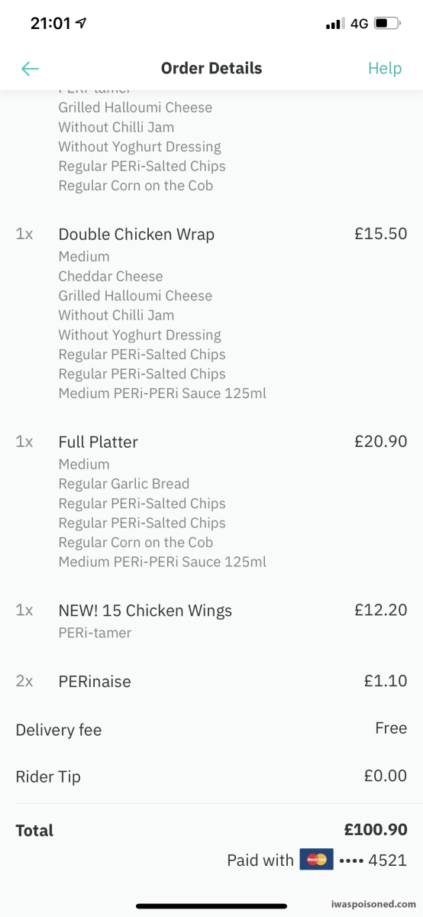The image size is (423, 917).
Task: Tap the back arrow icon
Action: point(30,69)
